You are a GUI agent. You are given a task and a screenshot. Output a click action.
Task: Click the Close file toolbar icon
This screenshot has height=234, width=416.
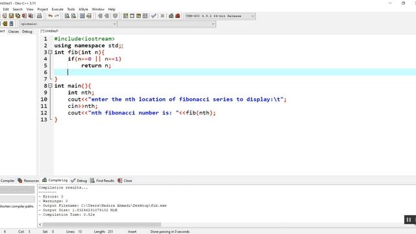pyautogui.click(x=24, y=16)
